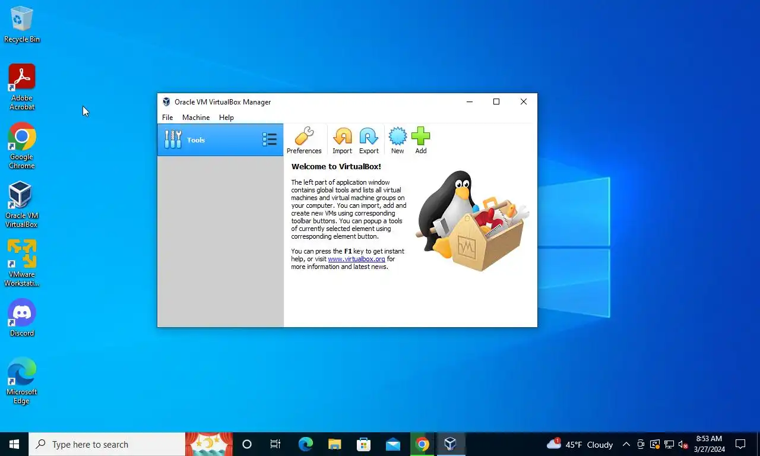Image resolution: width=760 pixels, height=456 pixels.
Task: Click the Type here to search box
Action: tap(107, 444)
